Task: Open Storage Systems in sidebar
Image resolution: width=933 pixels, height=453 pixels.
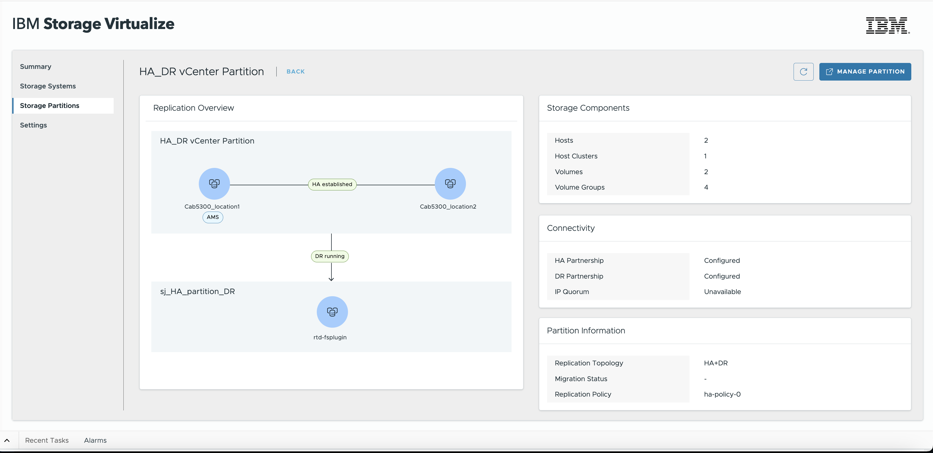Action: tap(48, 86)
